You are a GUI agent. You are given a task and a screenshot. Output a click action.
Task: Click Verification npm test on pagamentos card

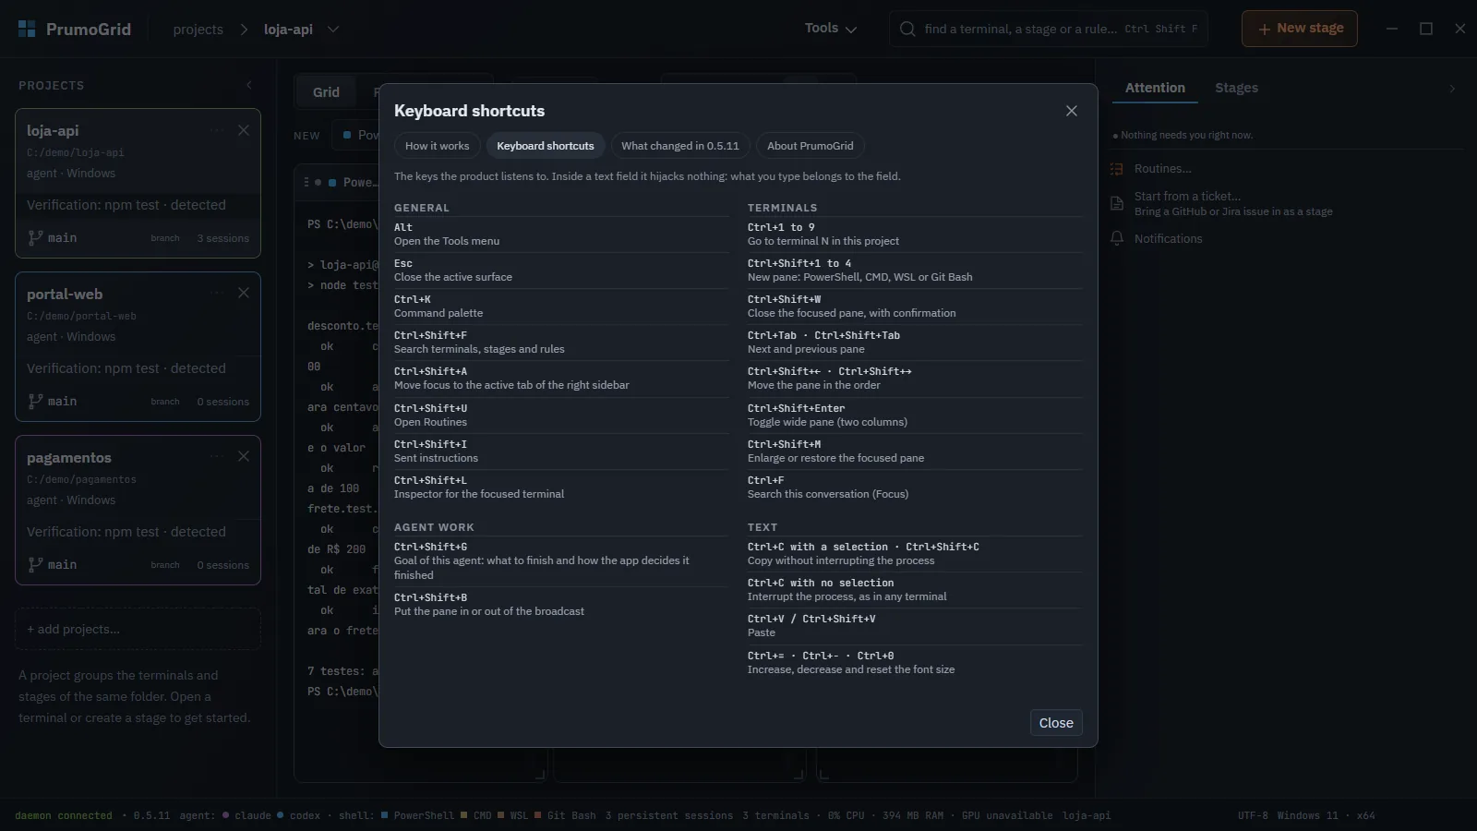click(126, 532)
